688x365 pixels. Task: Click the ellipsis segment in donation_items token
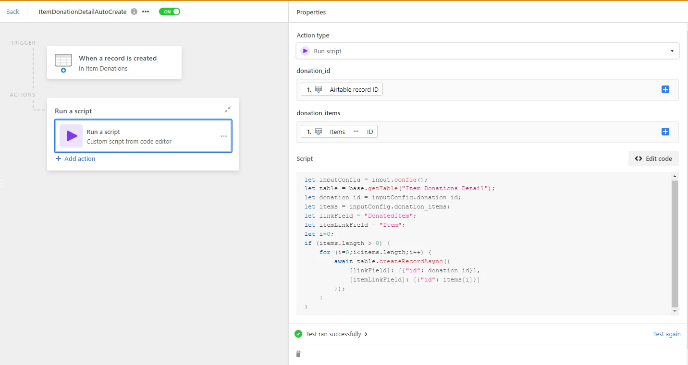[356, 132]
